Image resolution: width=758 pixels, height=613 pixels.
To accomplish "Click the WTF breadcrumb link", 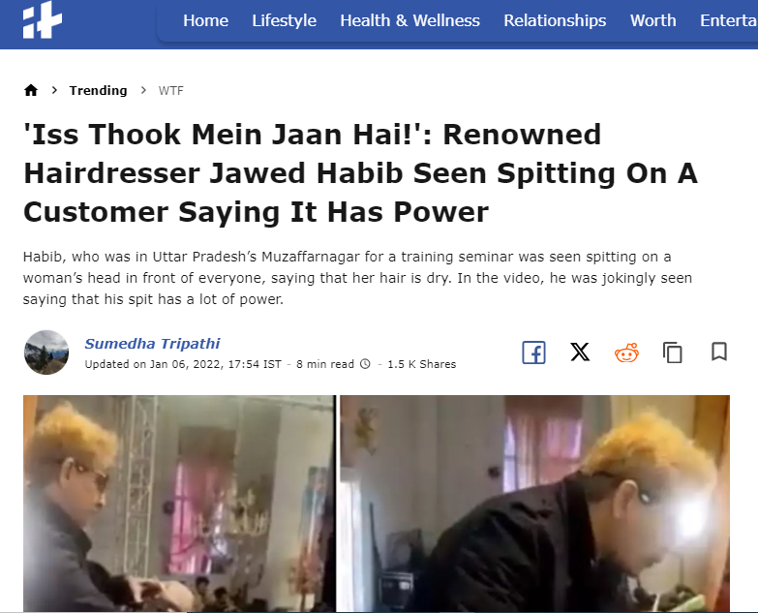I will pos(170,90).
